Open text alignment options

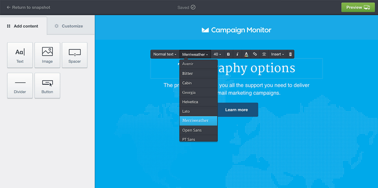(x=264, y=54)
